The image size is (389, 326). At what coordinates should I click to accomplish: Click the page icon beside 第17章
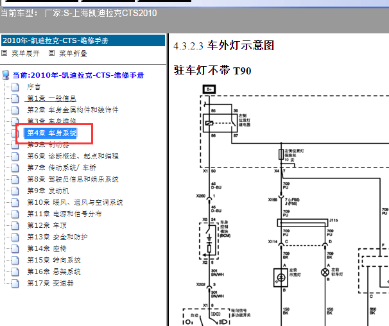[15, 283]
